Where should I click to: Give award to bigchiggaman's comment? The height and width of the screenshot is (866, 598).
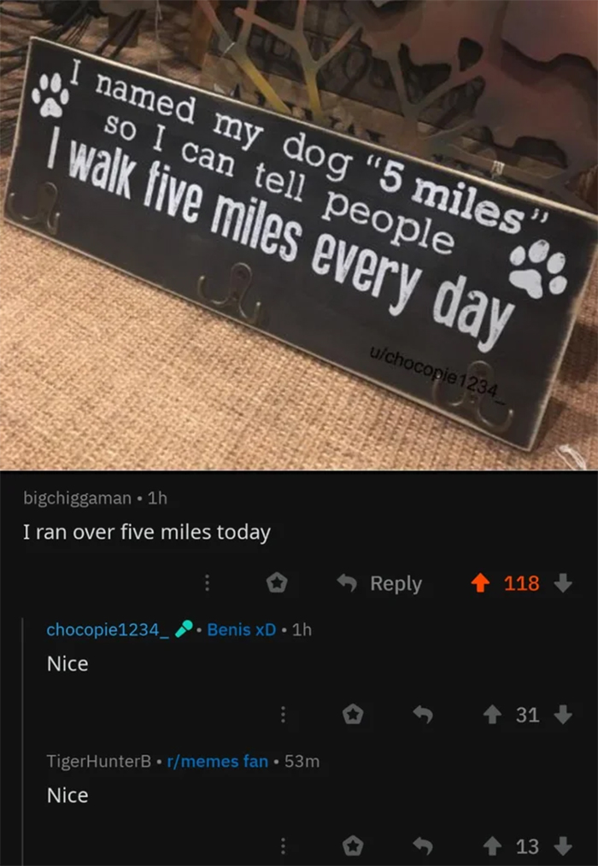(x=277, y=582)
